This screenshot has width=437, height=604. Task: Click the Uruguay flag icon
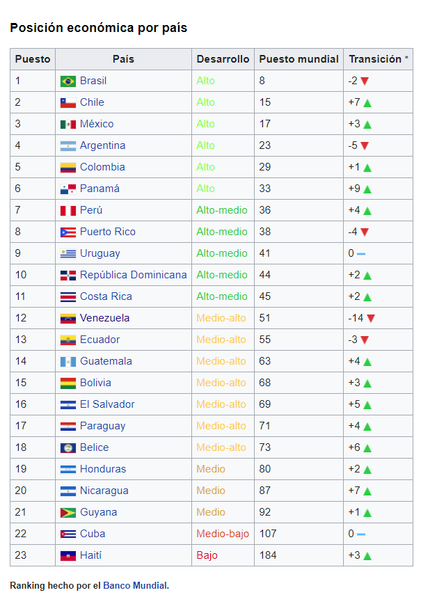[x=67, y=254]
